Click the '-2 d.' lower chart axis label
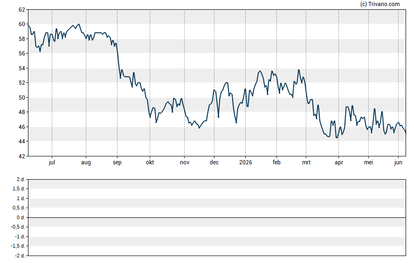 coord(20,256)
